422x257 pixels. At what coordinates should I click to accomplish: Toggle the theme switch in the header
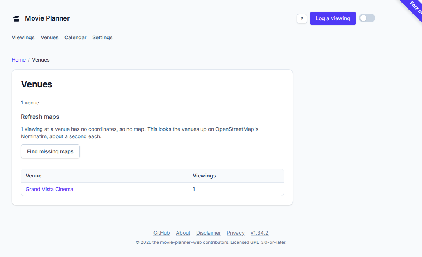pyautogui.click(x=367, y=18)
